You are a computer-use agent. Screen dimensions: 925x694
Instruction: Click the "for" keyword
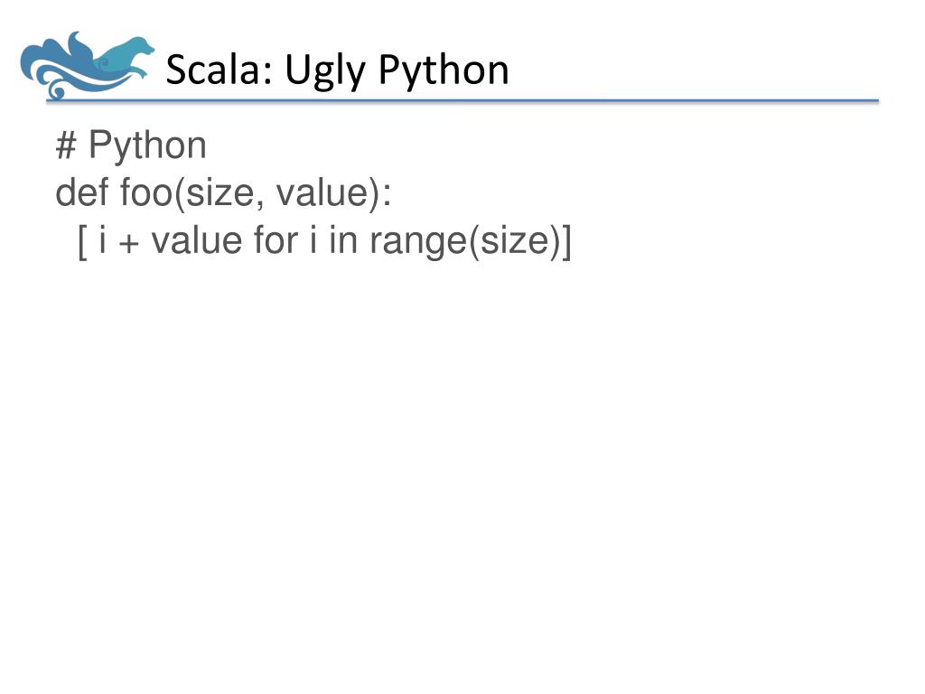[276, 240]
